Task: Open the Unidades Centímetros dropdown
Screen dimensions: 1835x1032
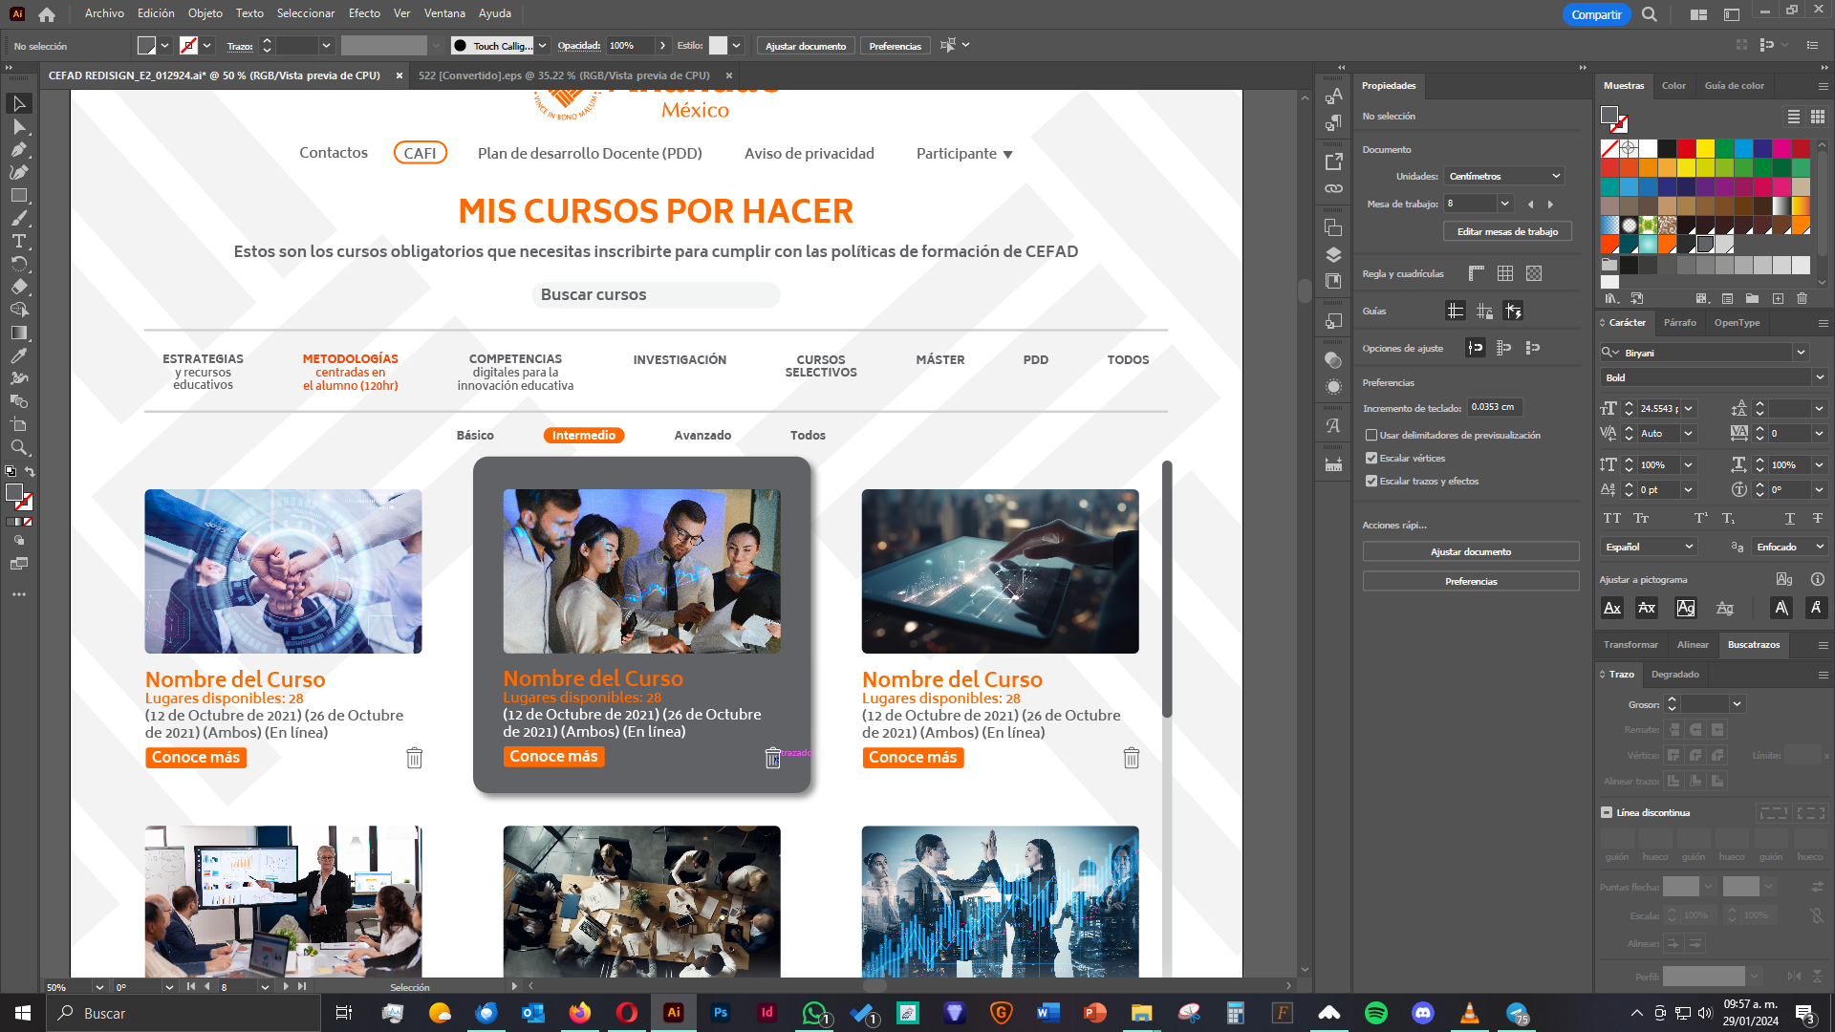Action: (1504, 176)
